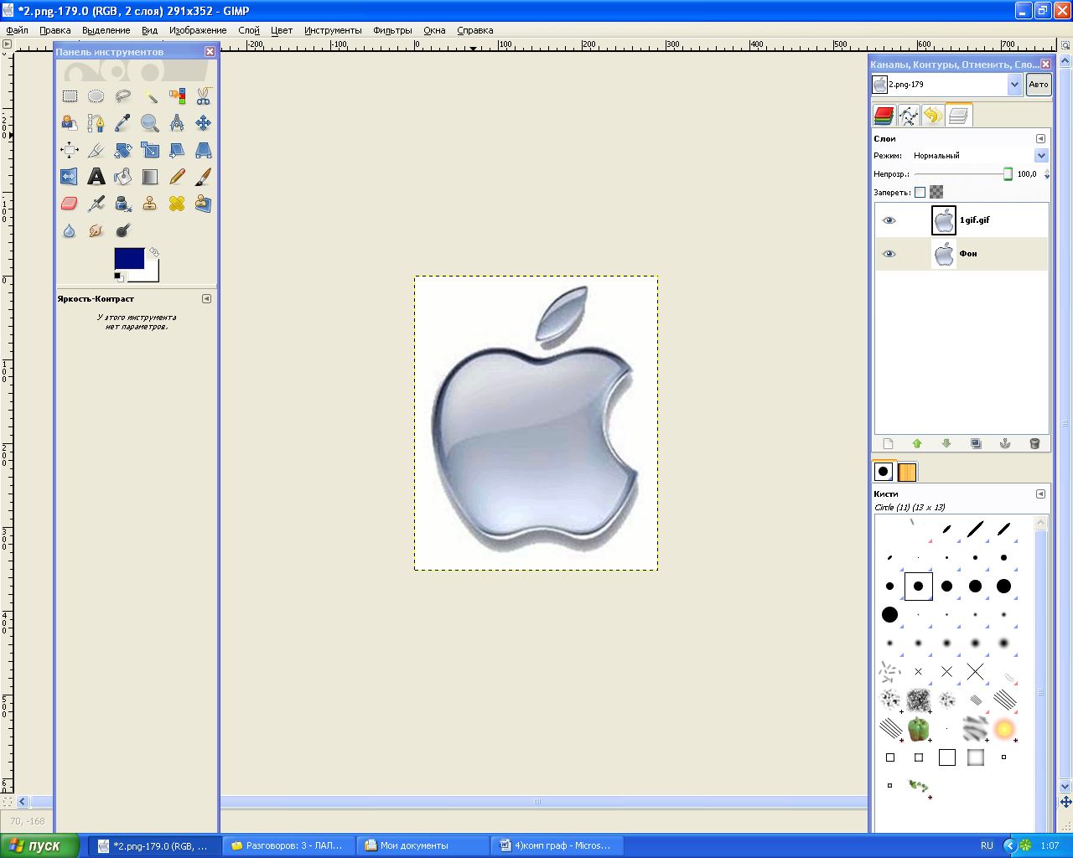This screenshot has height=858, width=1073.
Task: Select the Zoom magnifier tool
Action: point(150,123)
